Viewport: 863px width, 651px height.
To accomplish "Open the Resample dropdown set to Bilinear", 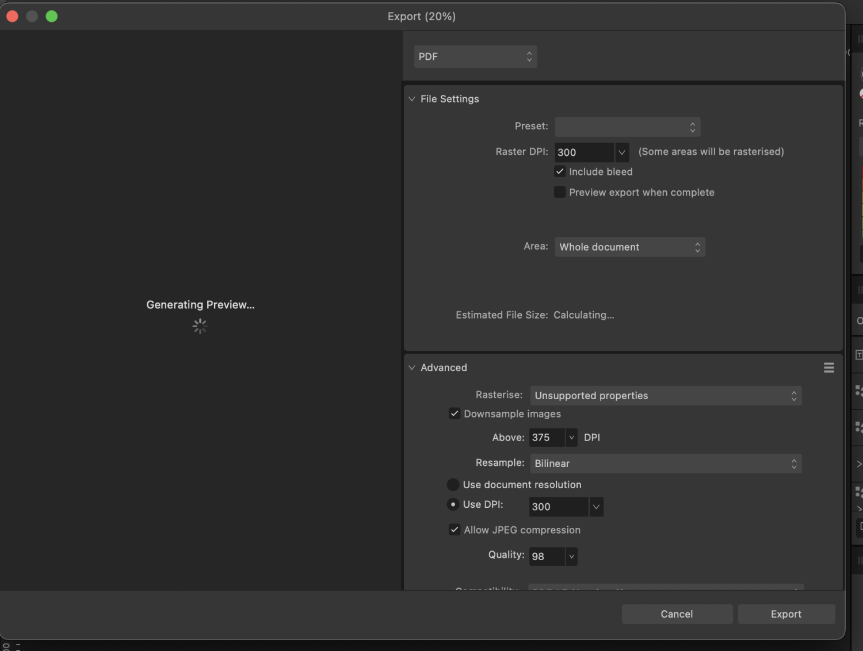I will 666,464.
